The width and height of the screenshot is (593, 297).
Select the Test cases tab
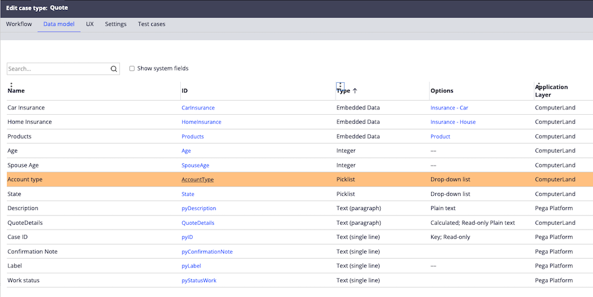151,24
